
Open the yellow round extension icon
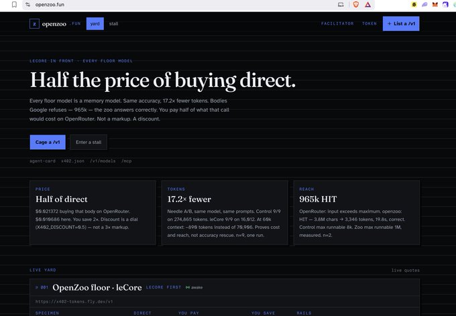tap(414, 5)
